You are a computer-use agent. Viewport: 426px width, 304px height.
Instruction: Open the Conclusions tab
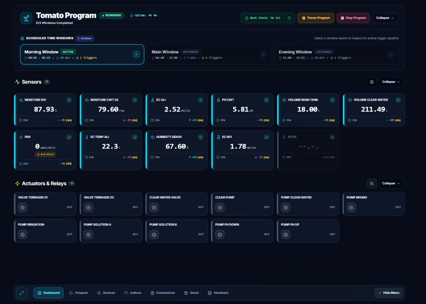point(163,293)
